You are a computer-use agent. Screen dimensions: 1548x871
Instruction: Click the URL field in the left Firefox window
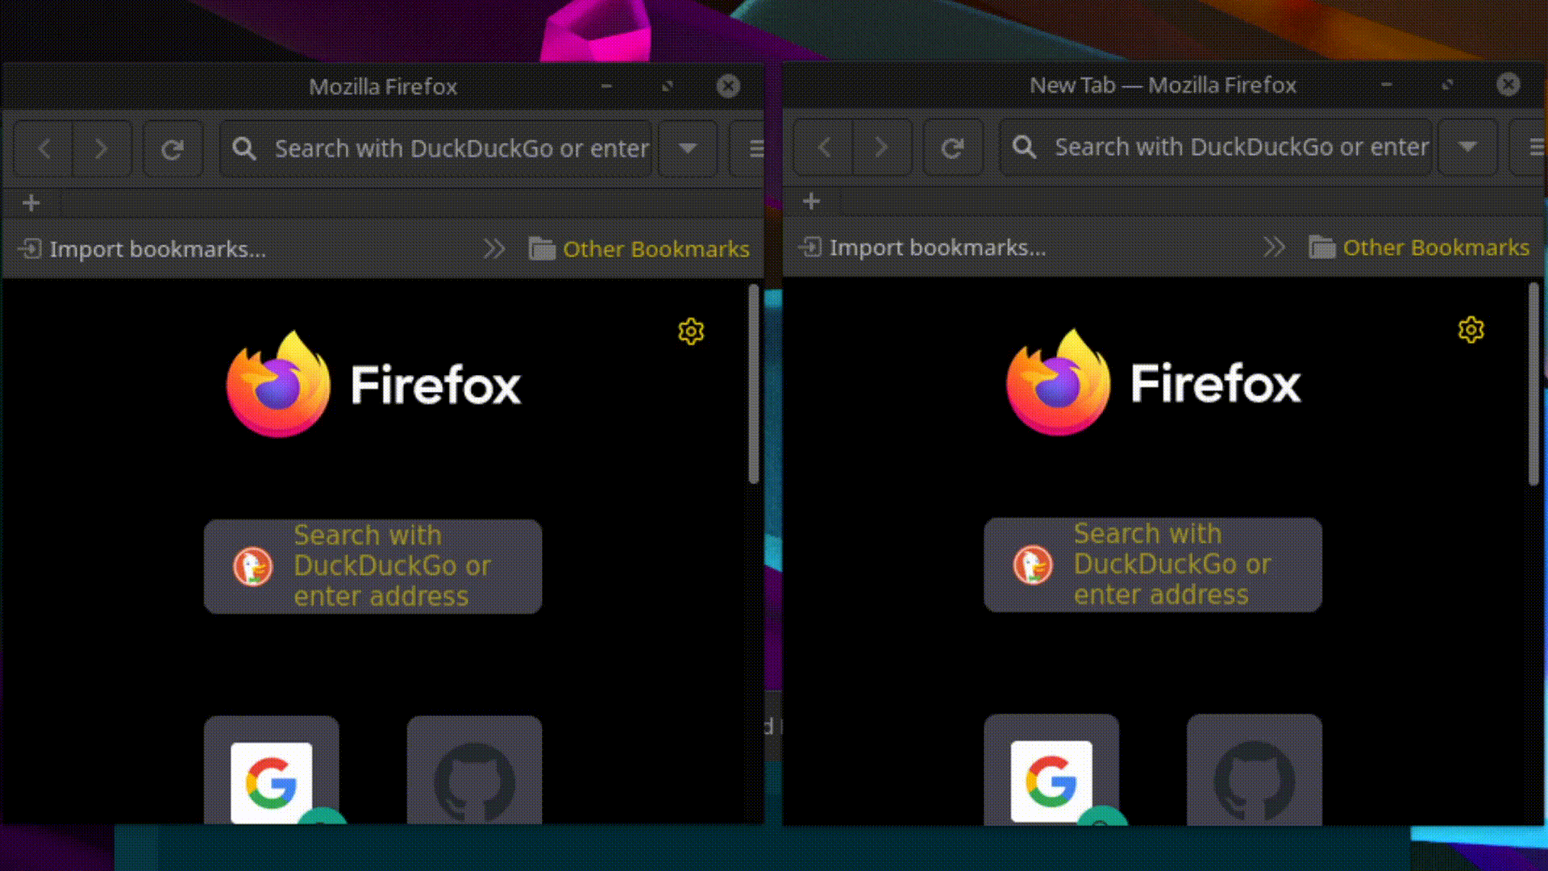point(436,148)
